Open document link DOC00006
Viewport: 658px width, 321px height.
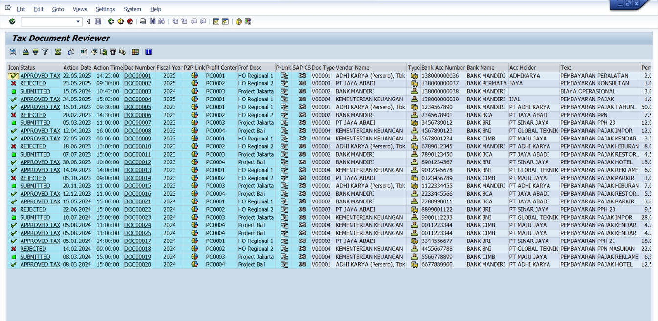(x=137, y=115)
